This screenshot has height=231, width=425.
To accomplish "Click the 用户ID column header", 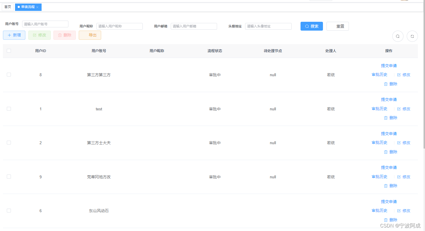I will coord(40,51).
